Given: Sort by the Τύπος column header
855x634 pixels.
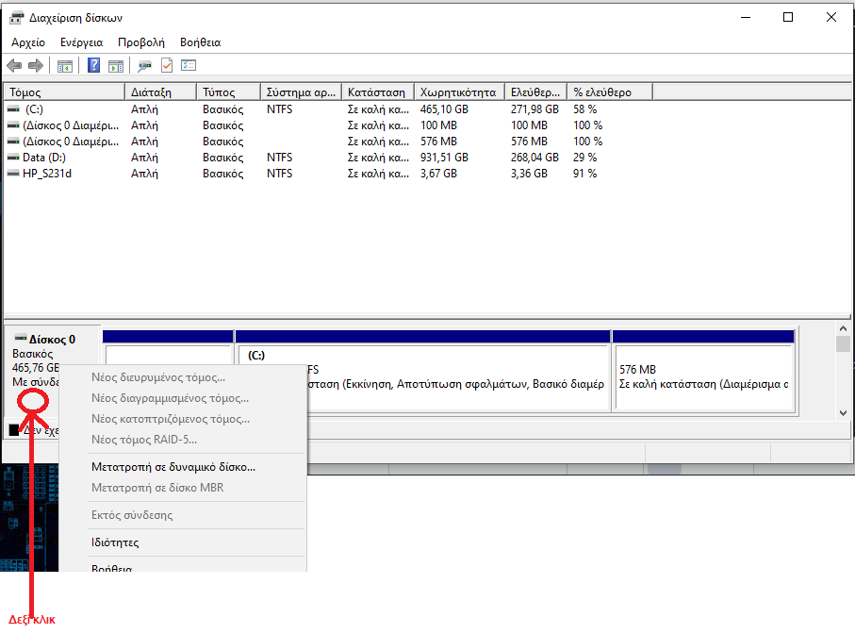Looking at the screenshot, I should [228, 92].
